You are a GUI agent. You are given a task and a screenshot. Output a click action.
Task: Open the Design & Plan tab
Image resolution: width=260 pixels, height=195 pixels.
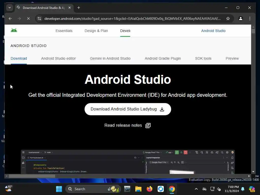point(96,31)
